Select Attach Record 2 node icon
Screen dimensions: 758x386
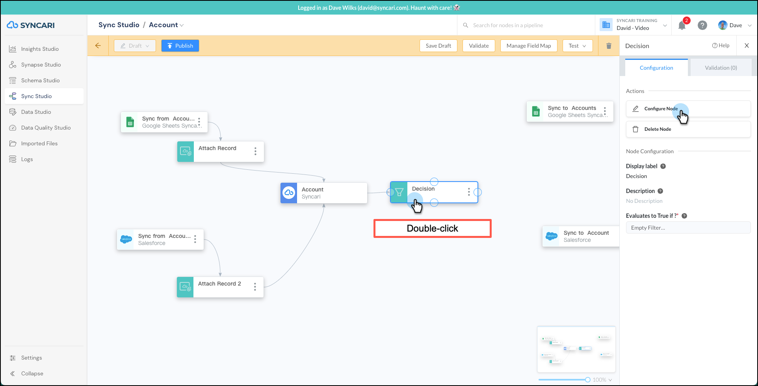[x=185, y=287]
